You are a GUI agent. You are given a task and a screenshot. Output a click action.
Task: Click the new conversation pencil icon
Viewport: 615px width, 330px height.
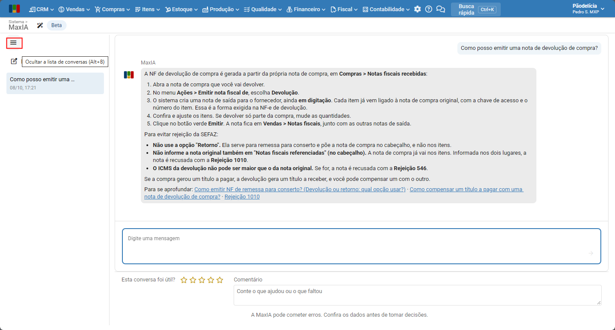click(x=14, y=61)
